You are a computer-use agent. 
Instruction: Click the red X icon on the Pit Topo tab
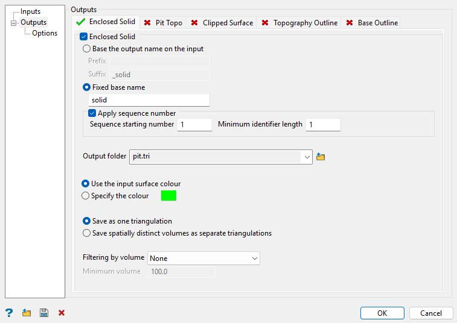point(147,23)
